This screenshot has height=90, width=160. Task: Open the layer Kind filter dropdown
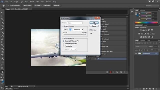coord(139,43)
